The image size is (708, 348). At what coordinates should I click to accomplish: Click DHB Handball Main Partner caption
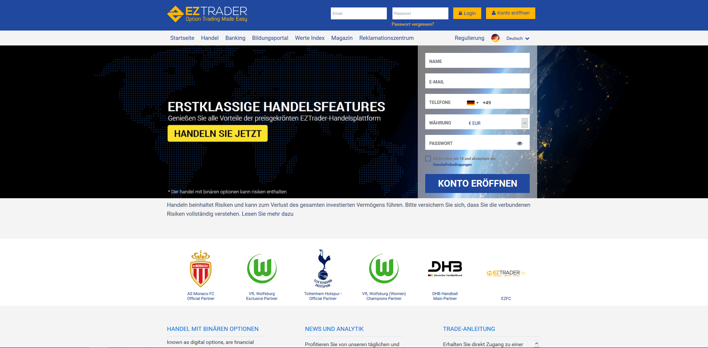point(445,296)
